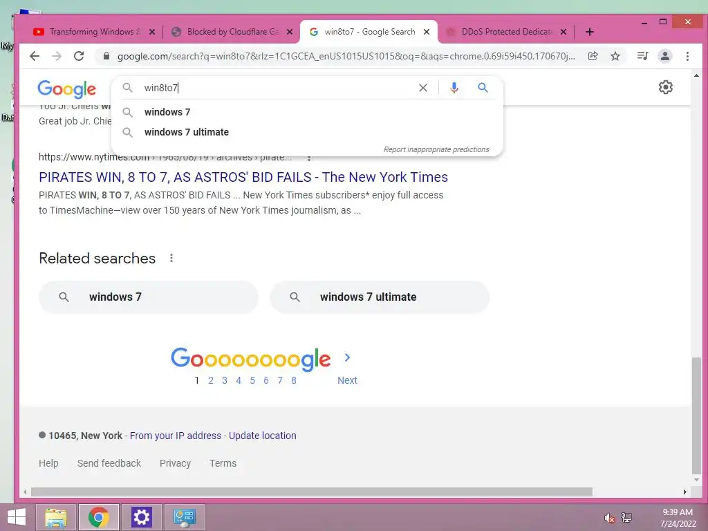Click the network tray icon
This screenshot has width=708, height=531.
pos(626,518)
